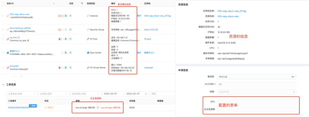The height and width of the screenshot is (117, 309).
Task: Click the F5 Virtual Server type icon
Action: point(88,68)
